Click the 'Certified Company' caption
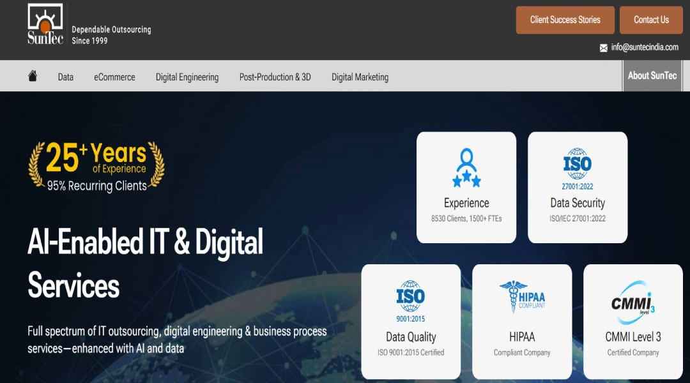This screenshot has width=690, height=383. tap(633, 352)
